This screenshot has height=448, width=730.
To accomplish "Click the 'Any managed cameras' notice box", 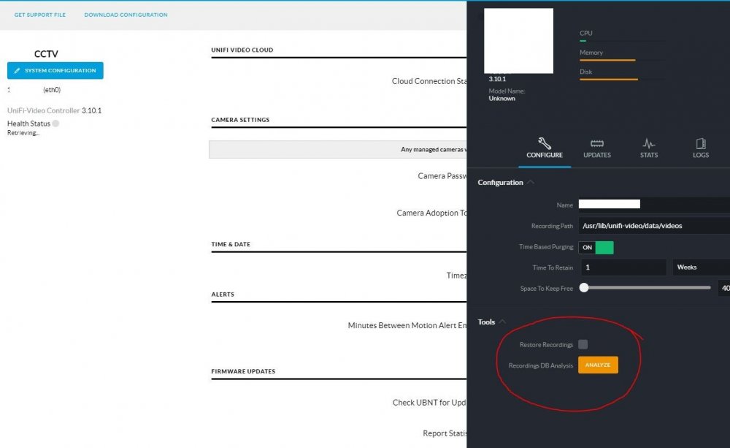I will [x=337, y=150].
